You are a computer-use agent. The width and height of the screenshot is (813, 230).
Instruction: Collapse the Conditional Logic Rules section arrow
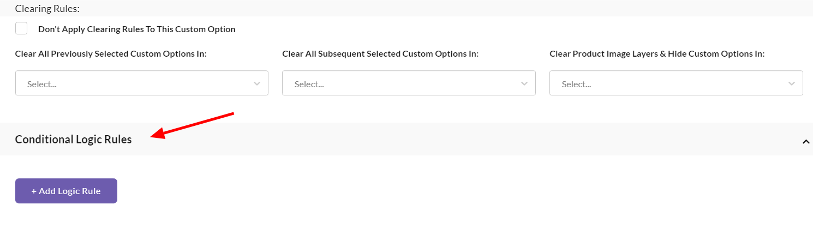pos(805,142)
